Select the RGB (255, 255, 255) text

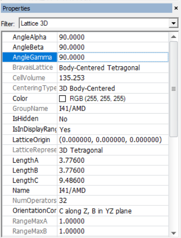(98, 98)
